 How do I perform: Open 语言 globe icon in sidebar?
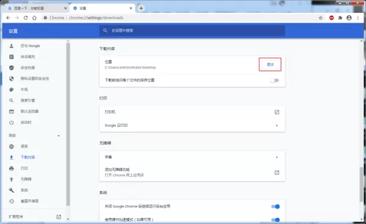click(12, 146)
